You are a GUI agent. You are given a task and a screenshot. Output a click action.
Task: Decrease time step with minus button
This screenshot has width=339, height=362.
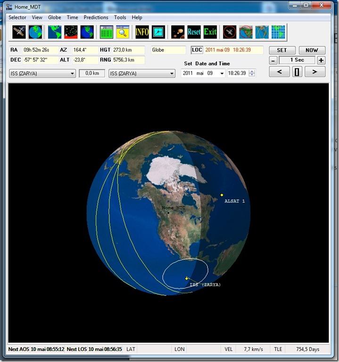[x=273, y=60]
